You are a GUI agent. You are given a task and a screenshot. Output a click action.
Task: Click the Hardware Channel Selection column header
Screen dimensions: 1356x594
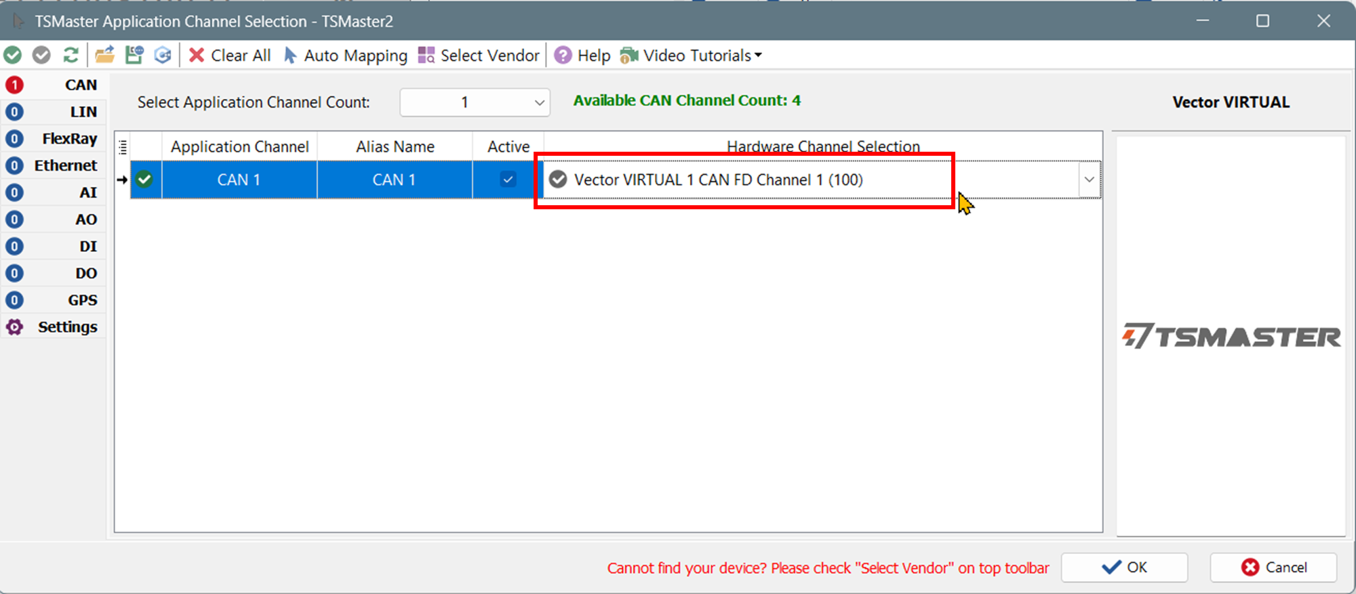click(x=823, y=146)
